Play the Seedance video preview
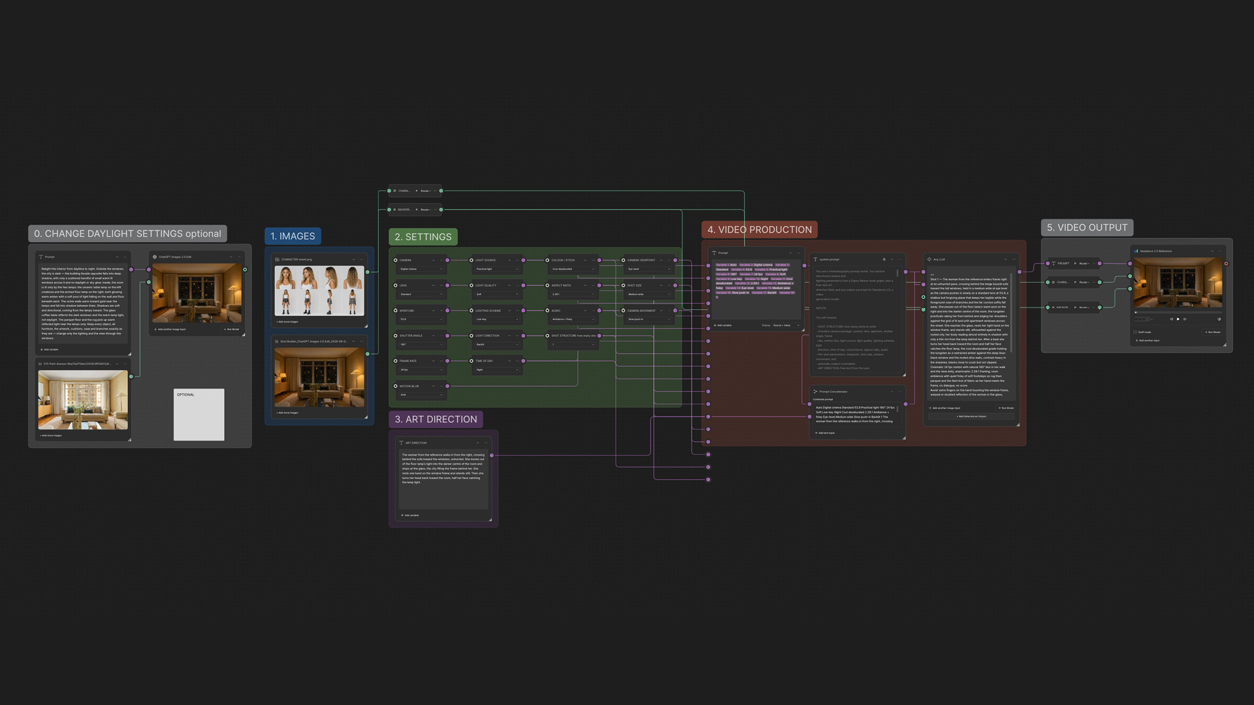Viewport: 1254px width, 705px height. [x=1178, y=319]
